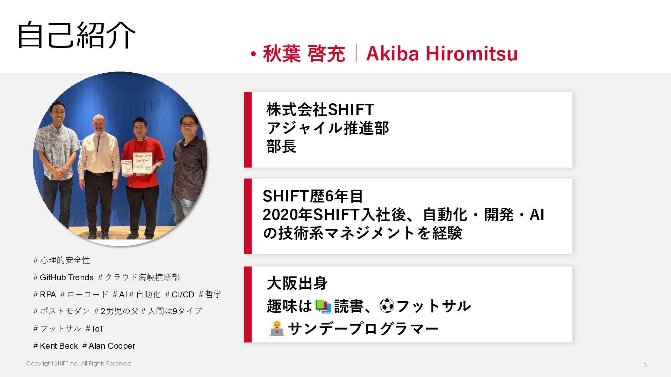Click the programmer emoji icon
Screen dimensions: 671x377
tap(277, 328)
